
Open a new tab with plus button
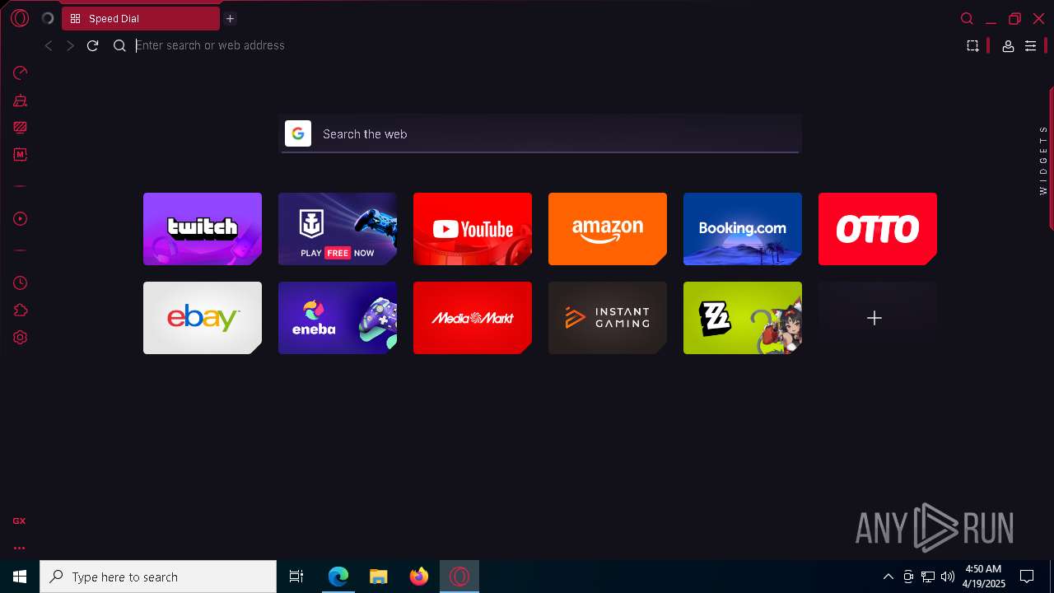click(231, 18)
